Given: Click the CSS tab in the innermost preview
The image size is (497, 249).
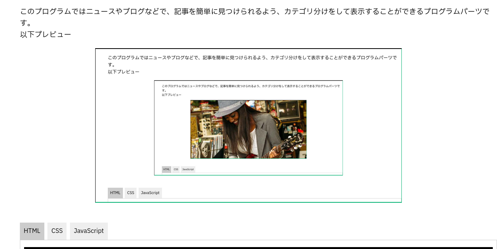Looking at the screenshot, I should 176,169.
